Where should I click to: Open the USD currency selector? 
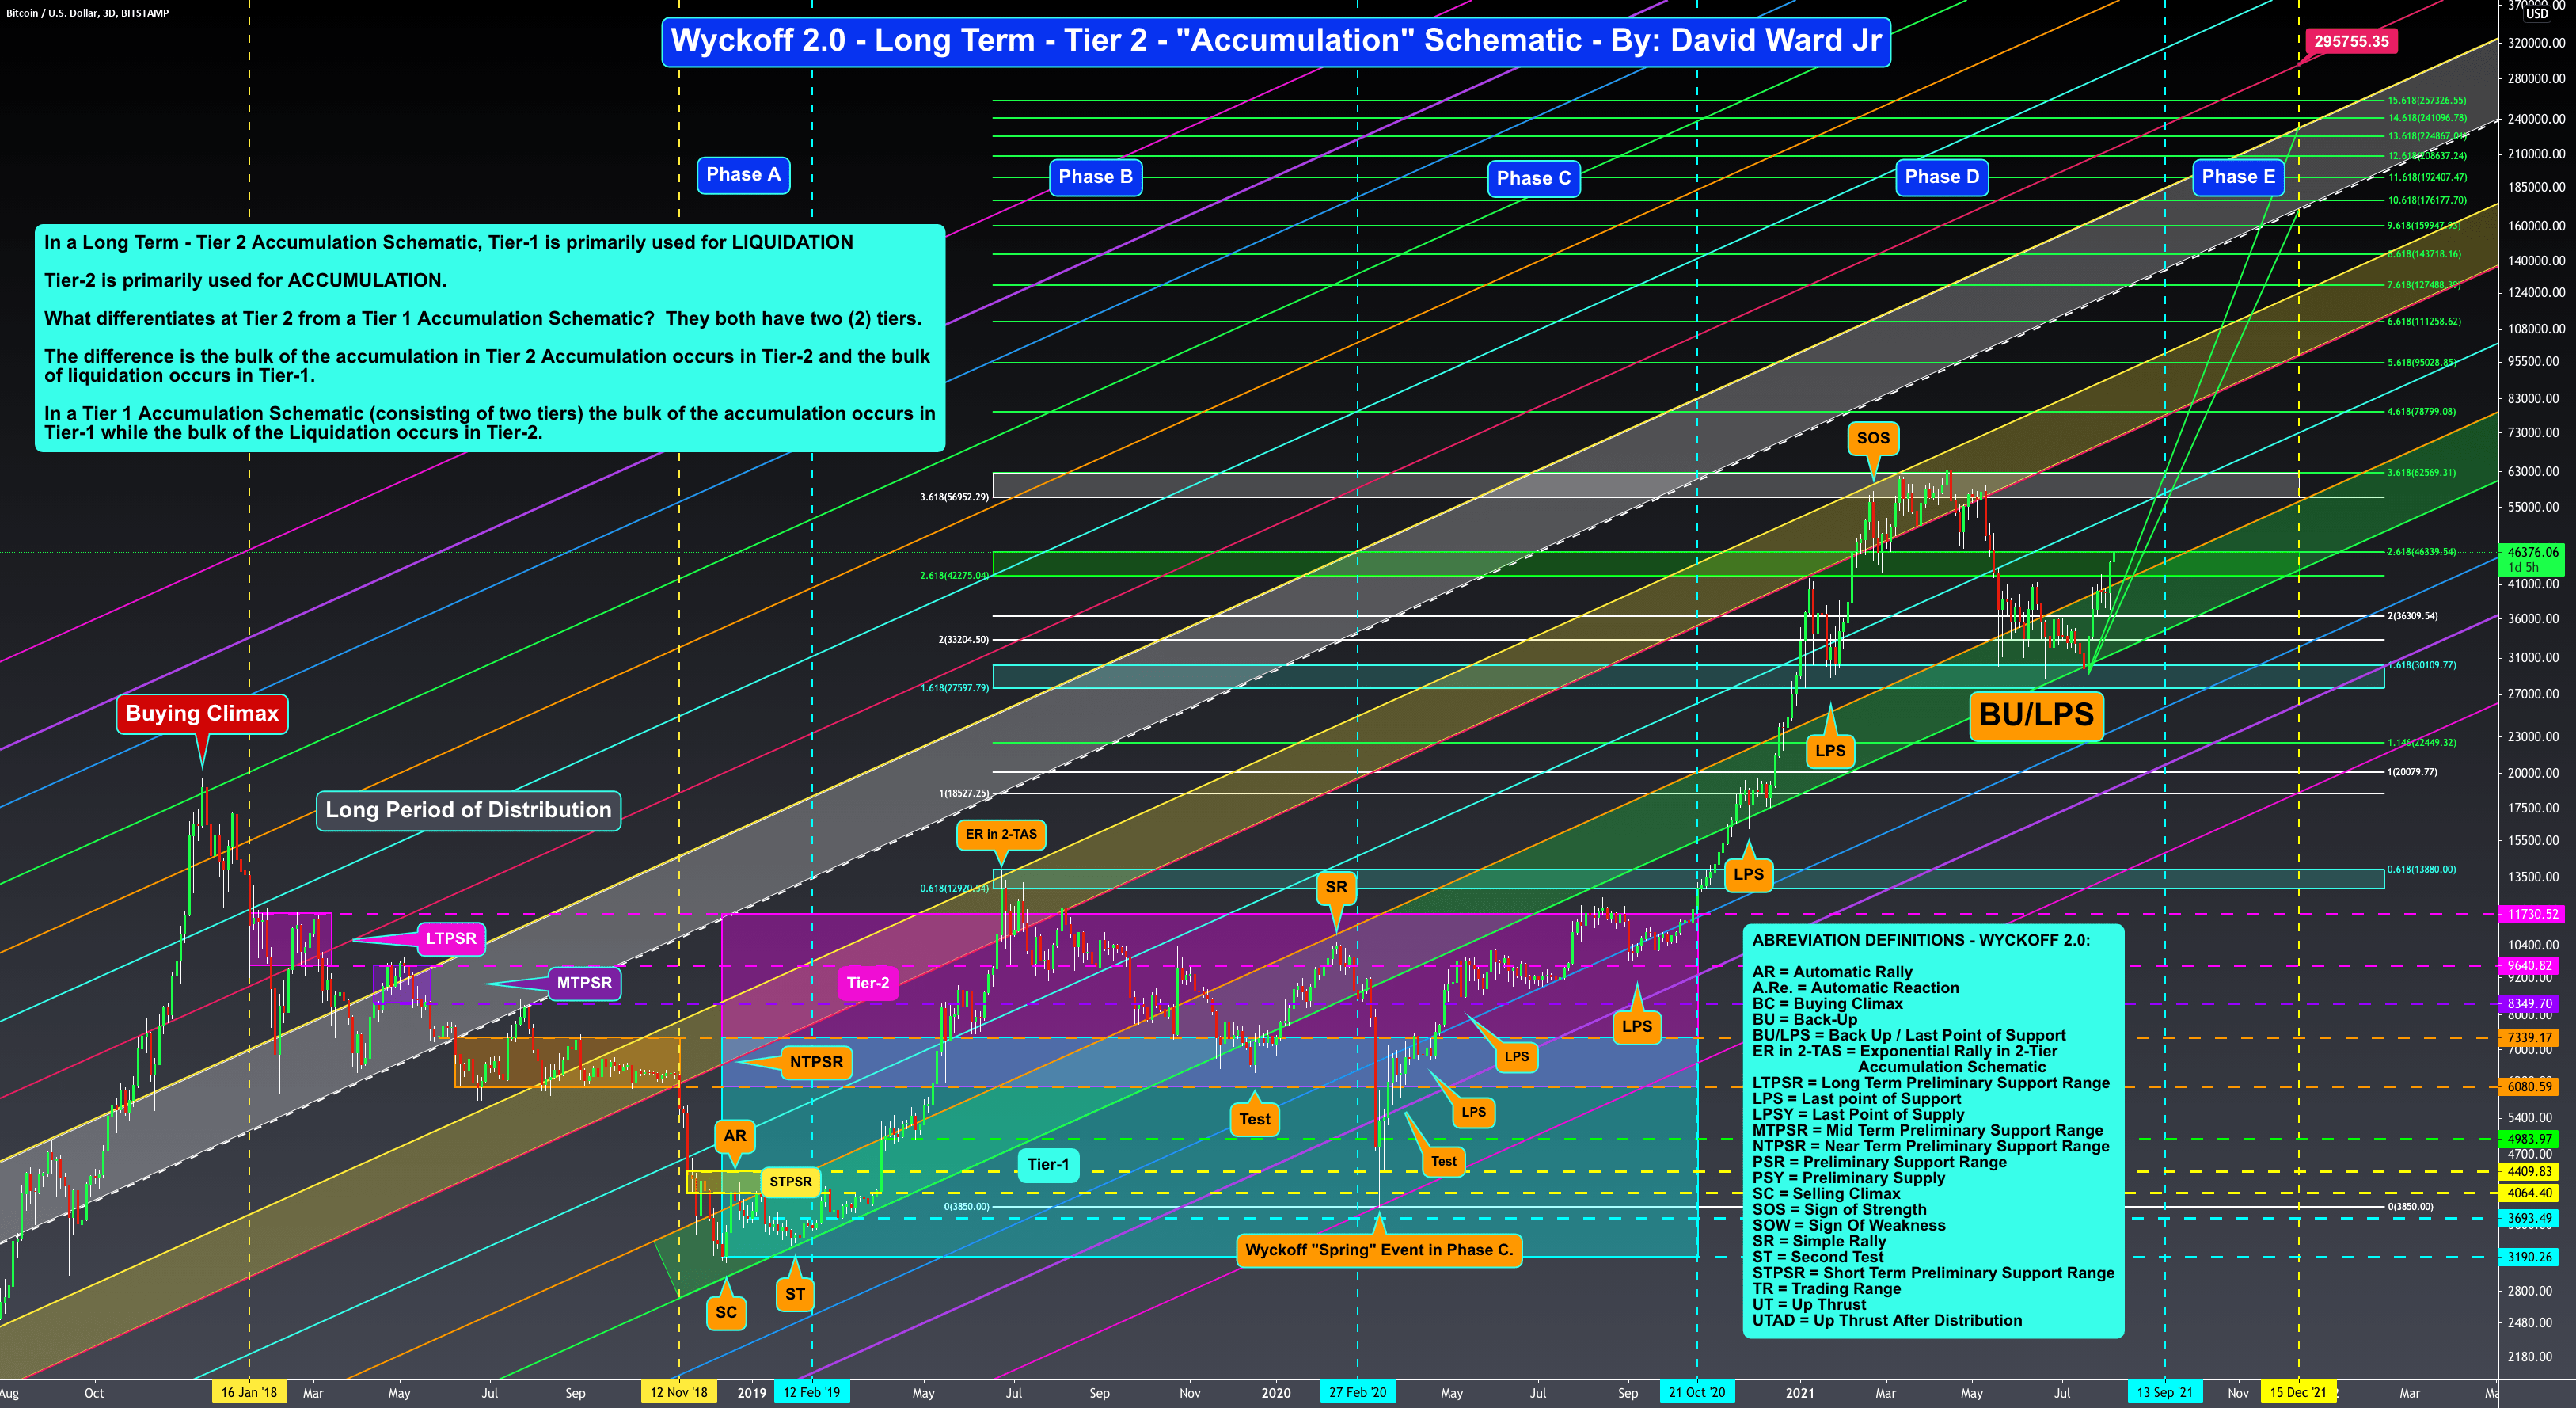tap(2536, 14)
